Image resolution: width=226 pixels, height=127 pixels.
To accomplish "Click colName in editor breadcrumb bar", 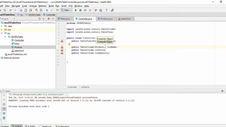I will (x=85, y=87).
